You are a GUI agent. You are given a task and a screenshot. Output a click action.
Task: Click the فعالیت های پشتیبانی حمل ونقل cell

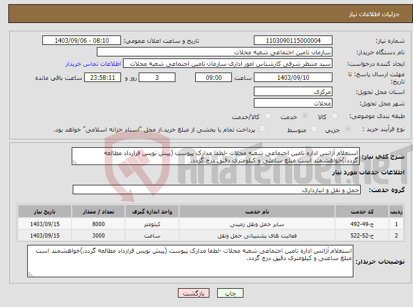pos(257,235)
